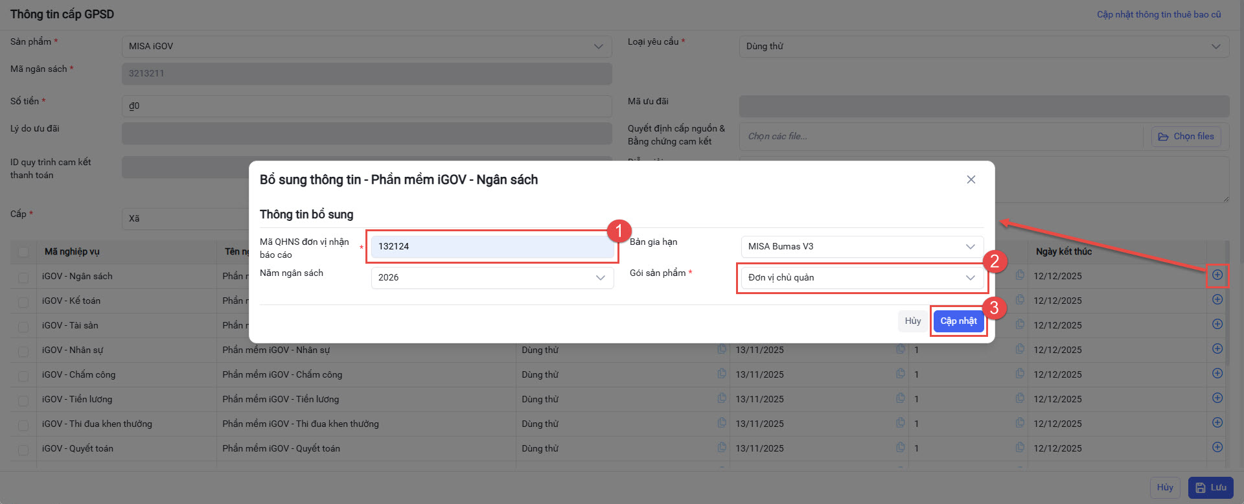This screenshot has width=1244, height=504.
Task: Click the Chọn files button
Action: point(1186,136)
